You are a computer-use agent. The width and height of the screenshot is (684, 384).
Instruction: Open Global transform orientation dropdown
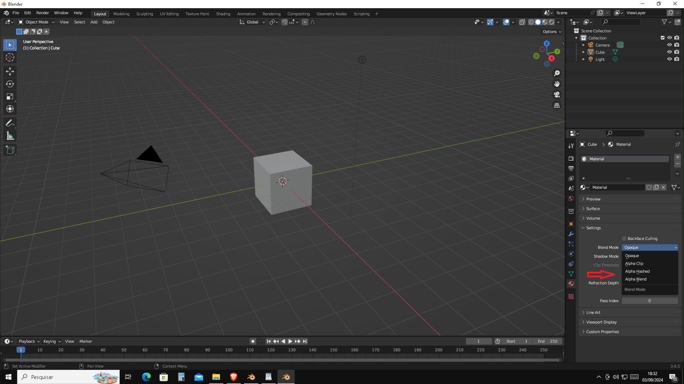(x=252, y=22)
